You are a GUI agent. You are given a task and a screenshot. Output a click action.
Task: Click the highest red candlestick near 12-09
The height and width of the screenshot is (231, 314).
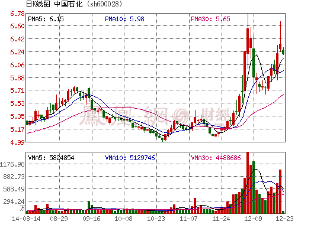tap(248, 41)
